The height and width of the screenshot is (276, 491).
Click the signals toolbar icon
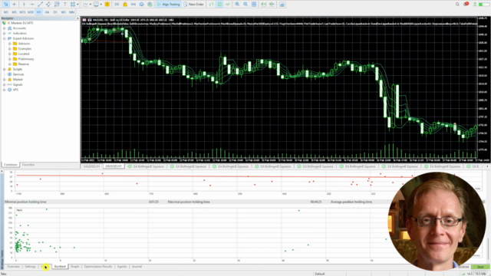[x=133, y=5]
